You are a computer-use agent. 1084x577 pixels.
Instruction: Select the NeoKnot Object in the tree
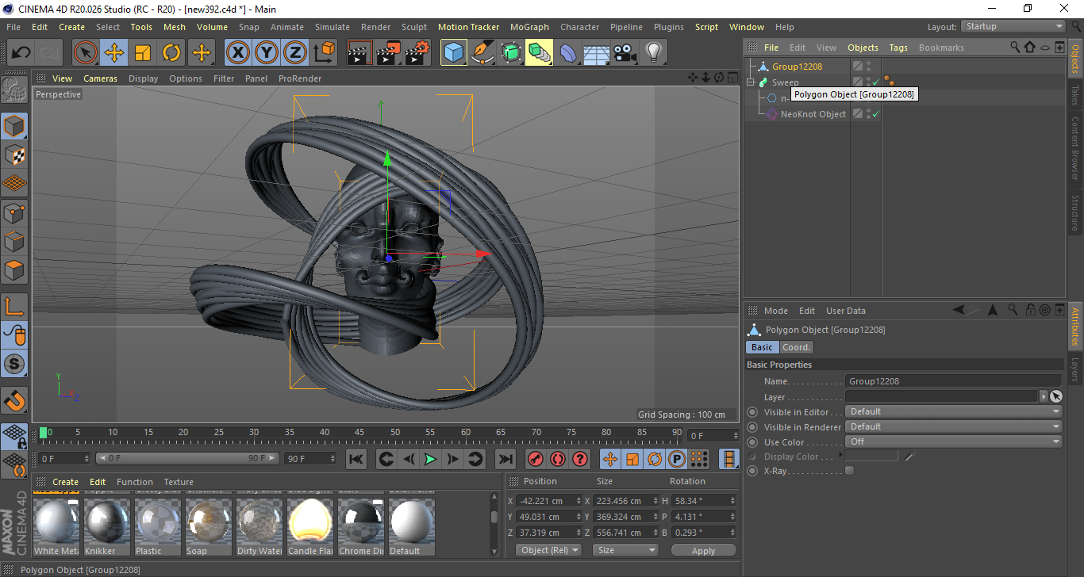click(x=813, y=114)
